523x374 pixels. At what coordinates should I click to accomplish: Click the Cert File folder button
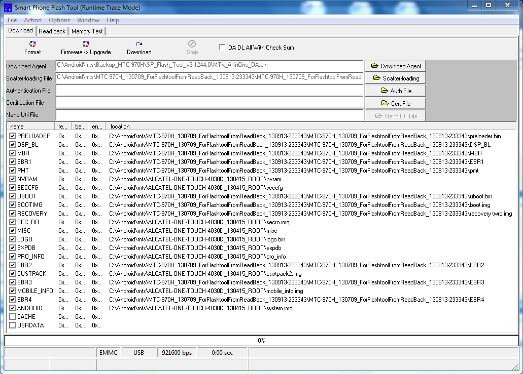click(396, 103)
